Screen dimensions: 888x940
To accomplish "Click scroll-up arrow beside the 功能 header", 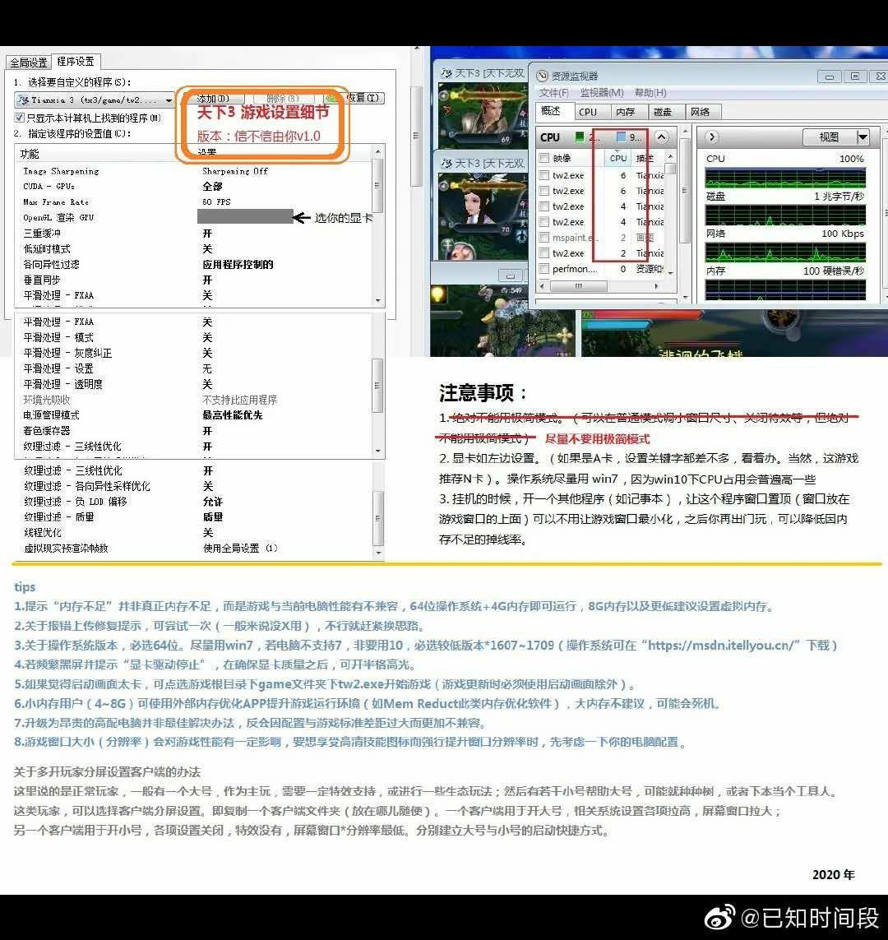I will tap(377, 151).
